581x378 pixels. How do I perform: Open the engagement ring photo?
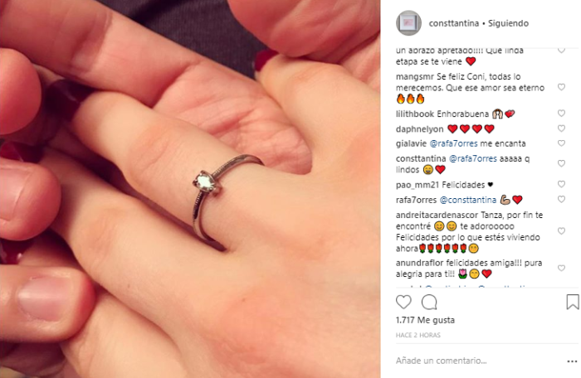(190, 189)
